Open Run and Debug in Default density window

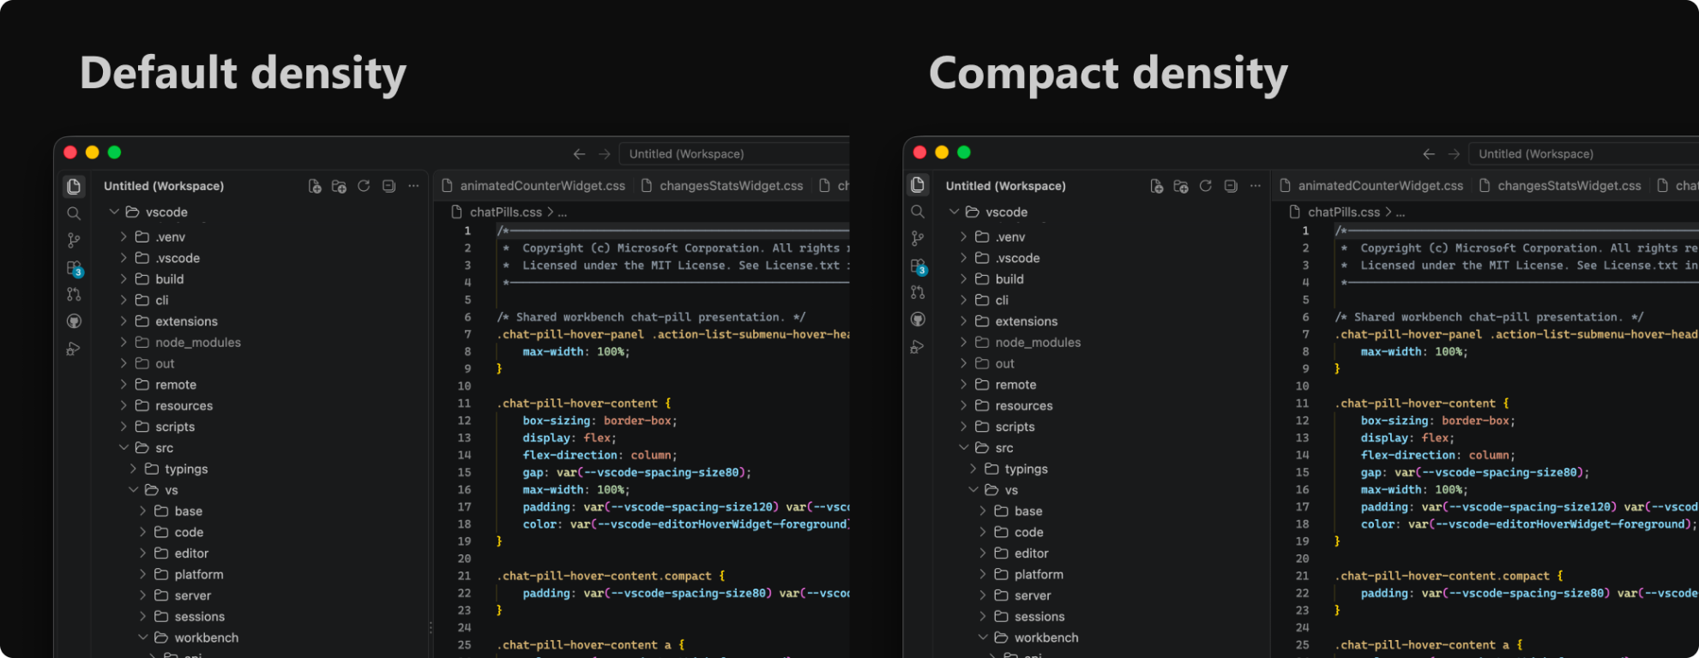(74, 349)
